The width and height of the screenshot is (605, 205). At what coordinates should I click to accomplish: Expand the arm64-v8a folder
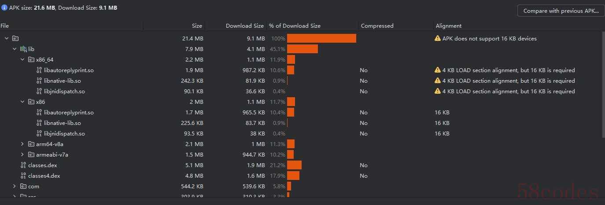coord(22,144)
